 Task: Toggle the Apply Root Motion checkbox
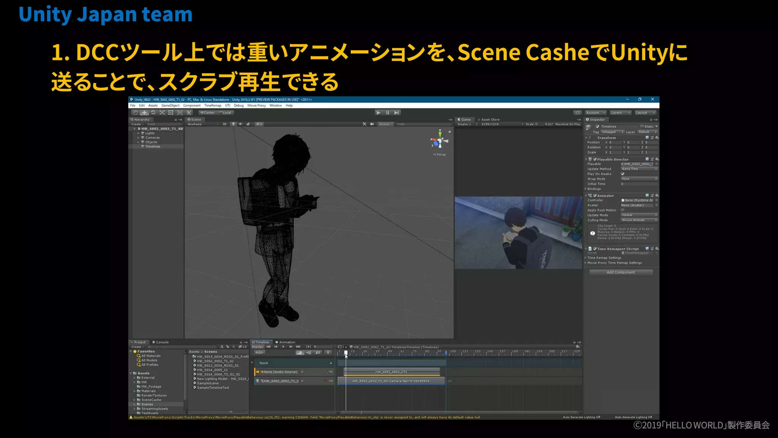tap(623, 210)
